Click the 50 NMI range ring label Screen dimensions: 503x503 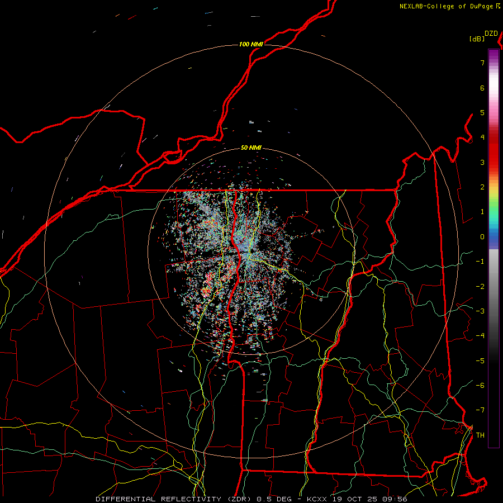pyautogui.click(x=251, y=148)
